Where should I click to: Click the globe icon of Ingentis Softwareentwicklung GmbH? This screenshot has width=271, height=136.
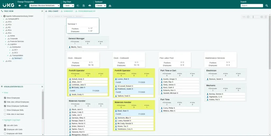coord(4,16)
